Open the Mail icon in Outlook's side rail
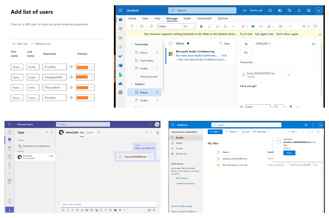Screen dimensions: 329x218 click(x=121, y=20)
